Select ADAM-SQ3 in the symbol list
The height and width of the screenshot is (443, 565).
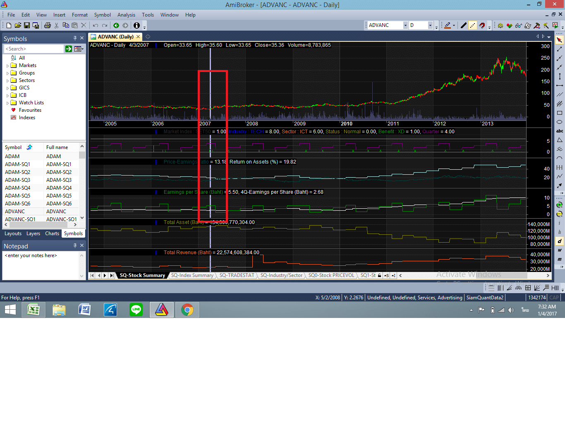(x=17, y=180)
